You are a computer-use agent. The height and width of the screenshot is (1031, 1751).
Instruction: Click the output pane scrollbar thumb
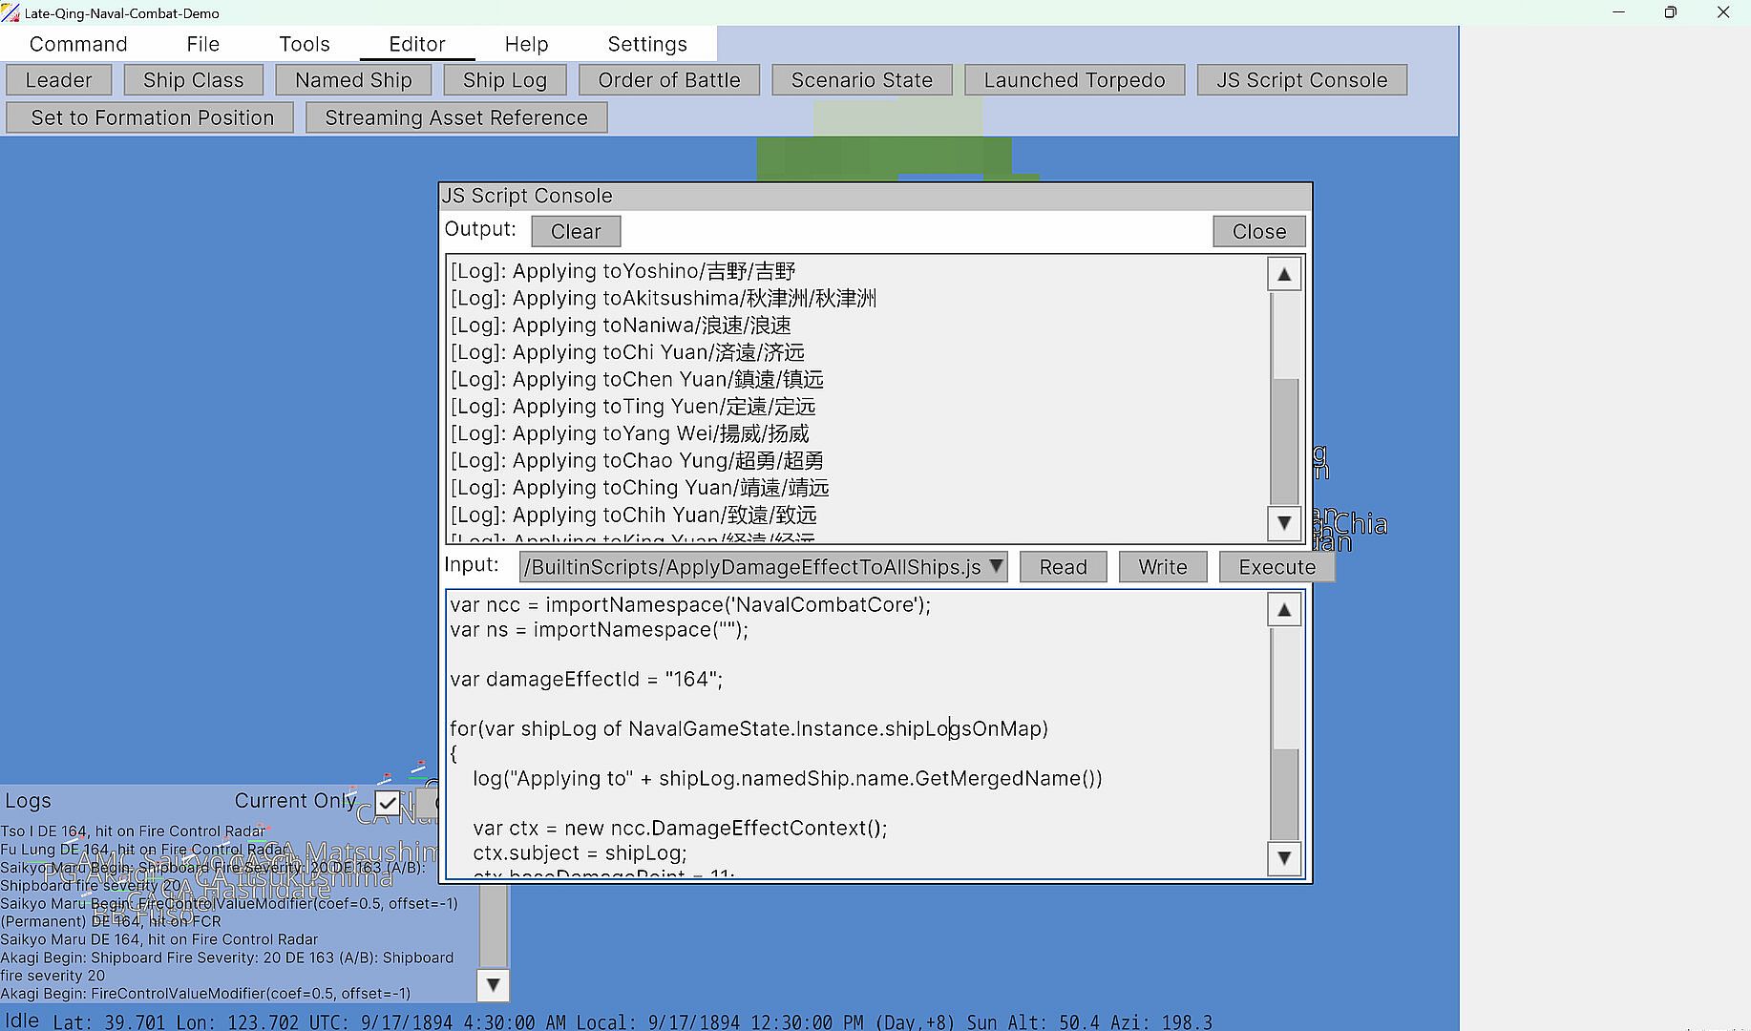1284,441
